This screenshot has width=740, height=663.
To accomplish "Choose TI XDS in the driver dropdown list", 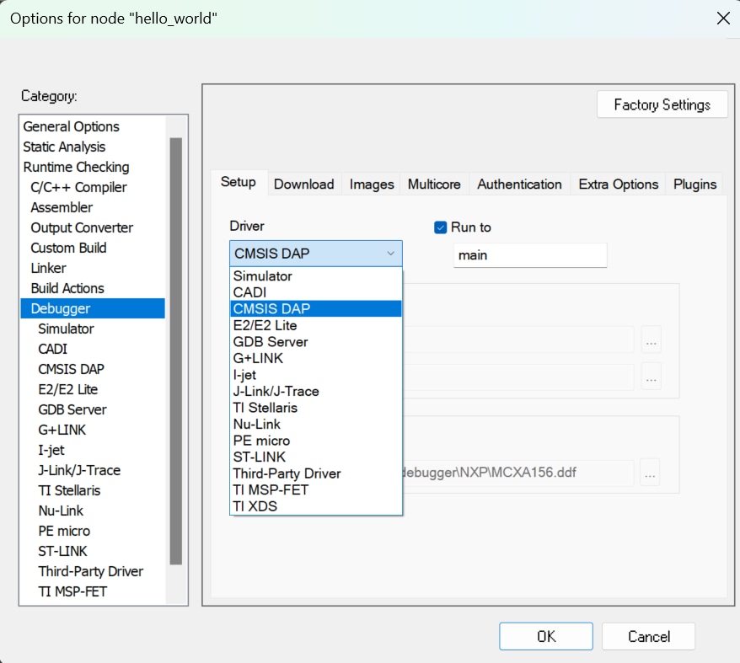I will pos(255,506).
